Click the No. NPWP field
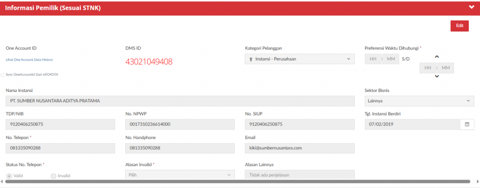This screenshot has height=188, width=480. [x=180, y=124]
